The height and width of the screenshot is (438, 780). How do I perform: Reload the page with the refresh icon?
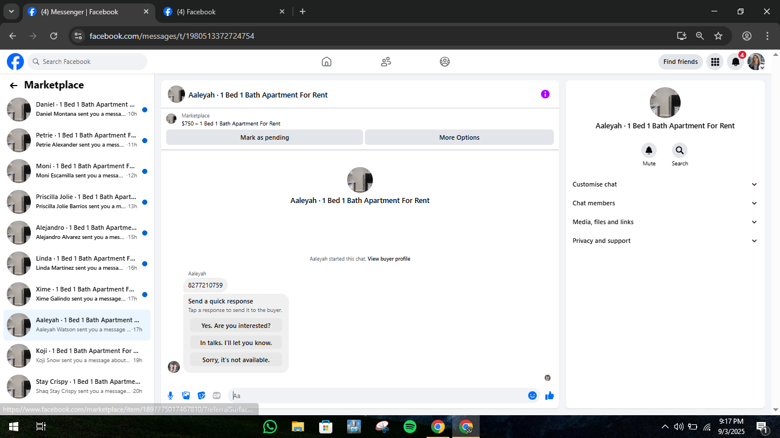click(x=54, y=36)
